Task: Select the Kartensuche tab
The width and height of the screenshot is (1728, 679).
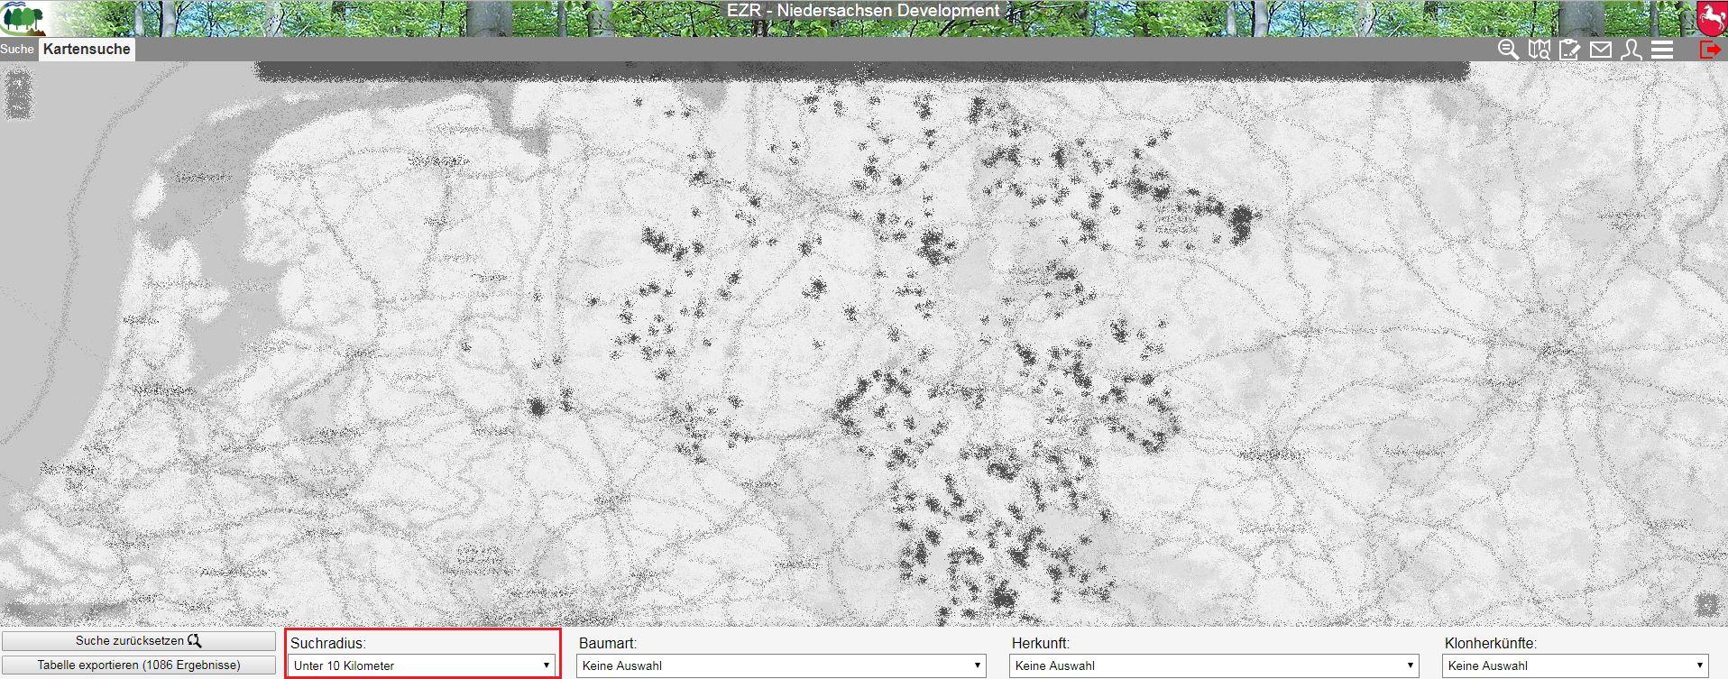Action: point(87,50)
